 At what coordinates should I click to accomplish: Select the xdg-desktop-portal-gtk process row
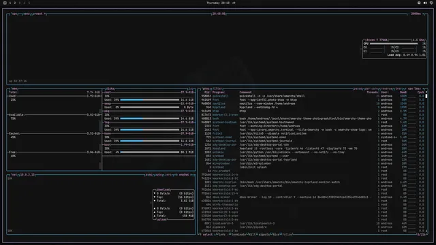coord(313,145)
